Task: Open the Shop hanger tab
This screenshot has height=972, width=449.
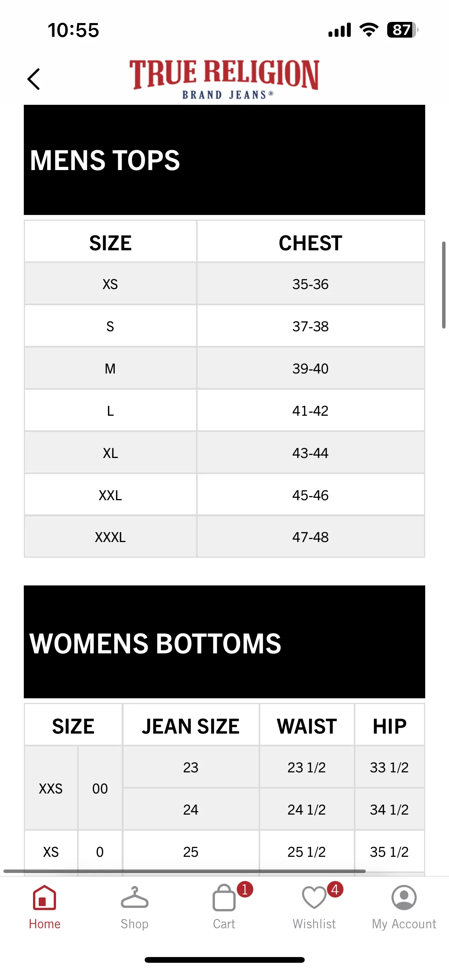Action: pos(134,908)
